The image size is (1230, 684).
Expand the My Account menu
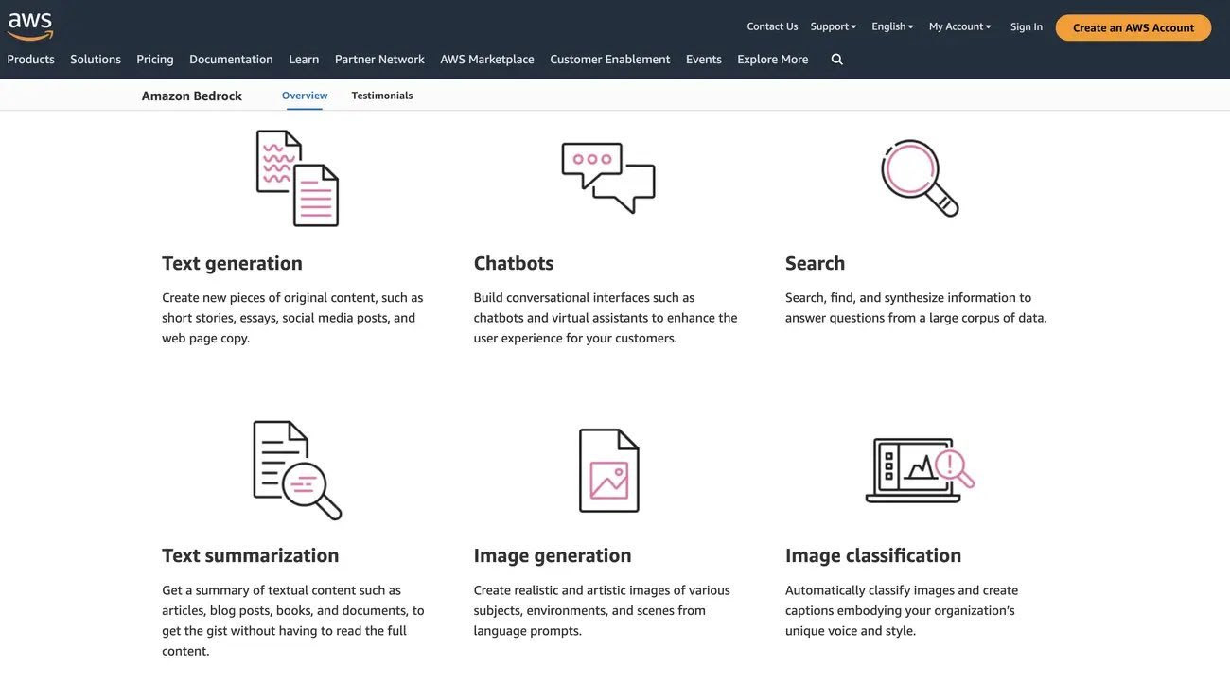[960, 26]
